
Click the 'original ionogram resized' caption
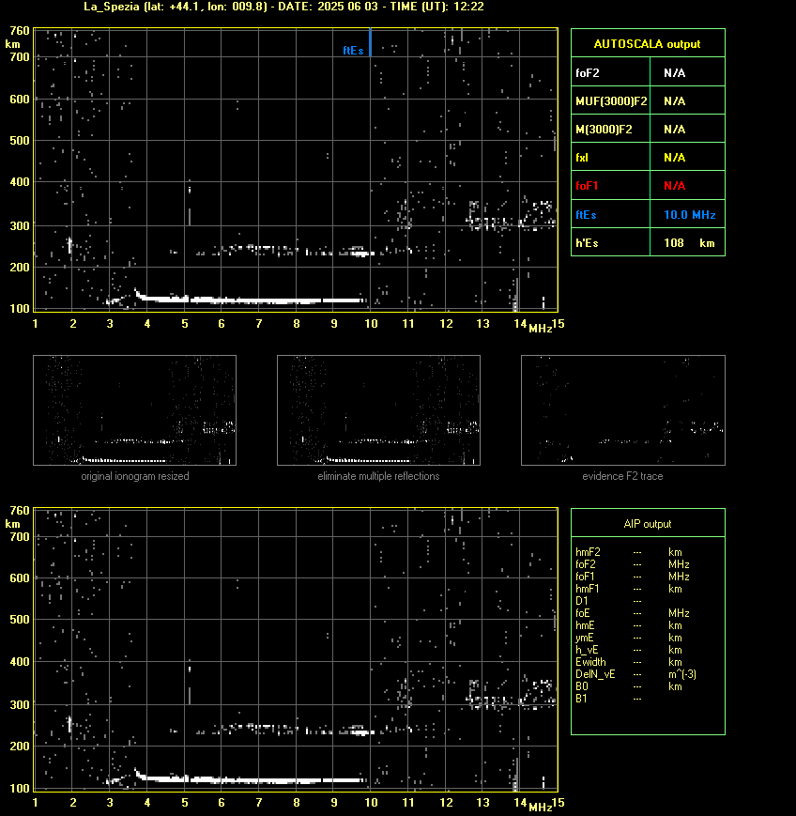(x=135, y=476)
